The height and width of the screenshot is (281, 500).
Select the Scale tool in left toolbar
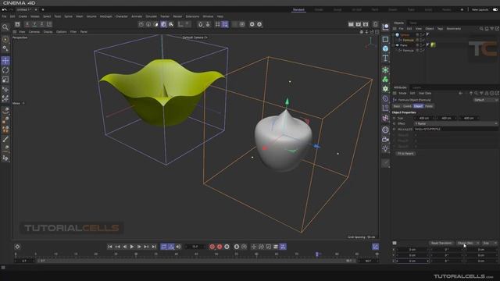tap(5, 80)
